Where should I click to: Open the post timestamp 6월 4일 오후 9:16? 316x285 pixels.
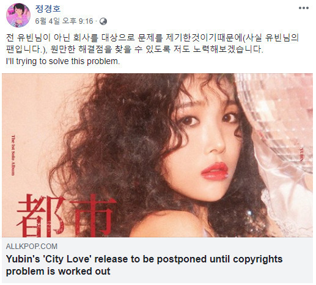point(64,21)
